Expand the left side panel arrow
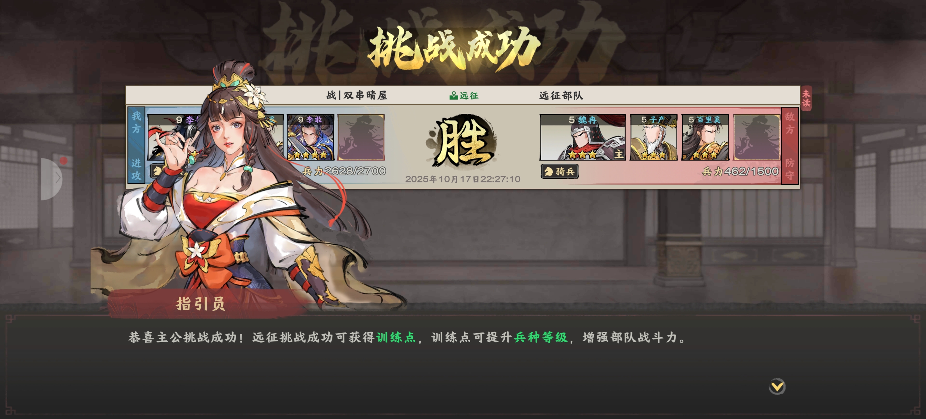926x419 pixels. [x=52, y=179]
